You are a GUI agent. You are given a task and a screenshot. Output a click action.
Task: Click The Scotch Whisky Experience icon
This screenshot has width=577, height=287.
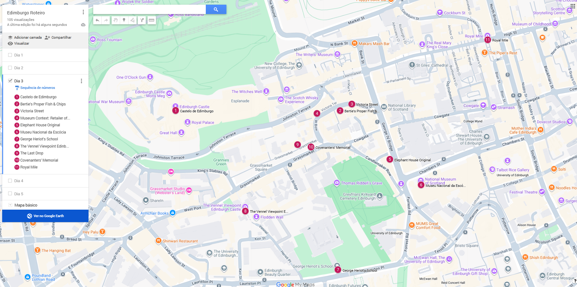281,99
